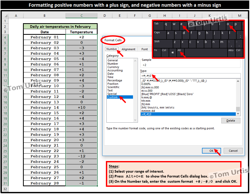Click the Temperature header cell
250x194 pixels.
(81, 32)
